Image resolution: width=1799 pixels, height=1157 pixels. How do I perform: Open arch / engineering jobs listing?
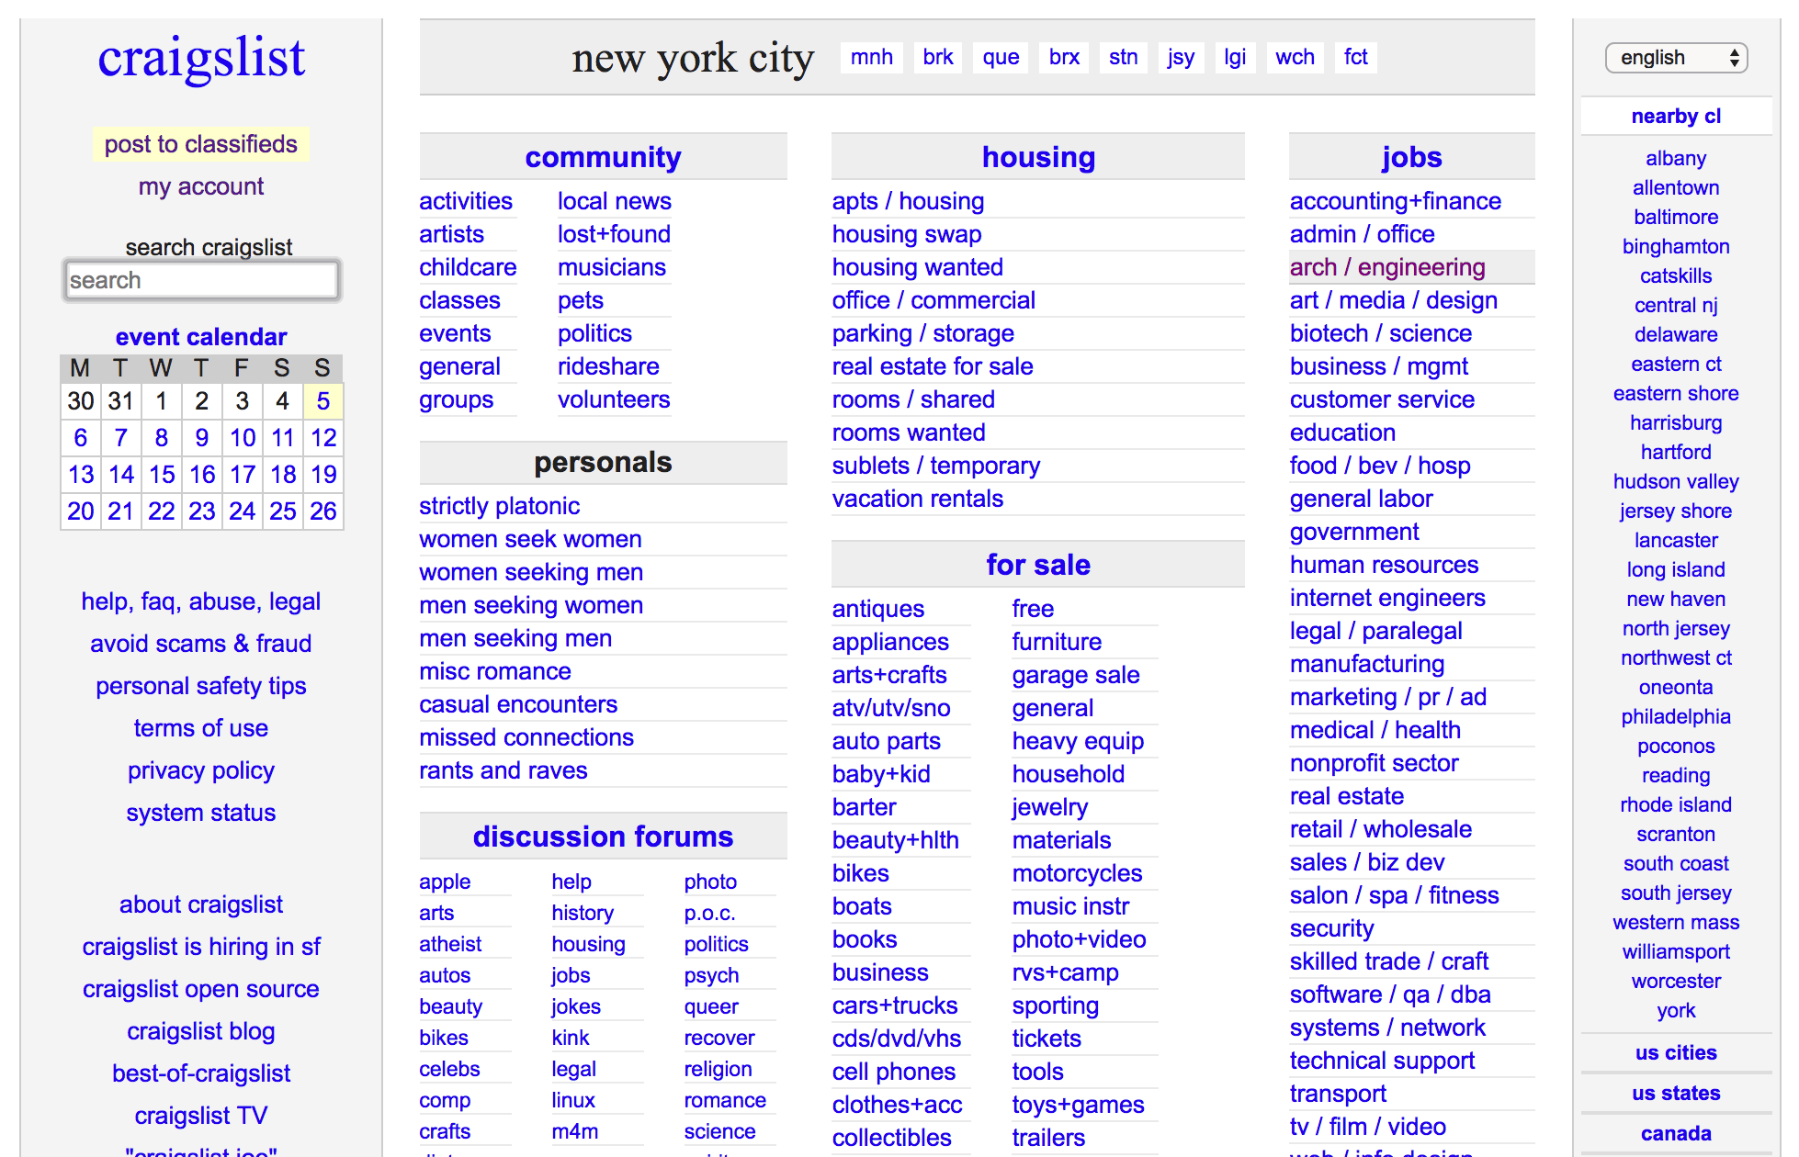tap(1386, 267)
